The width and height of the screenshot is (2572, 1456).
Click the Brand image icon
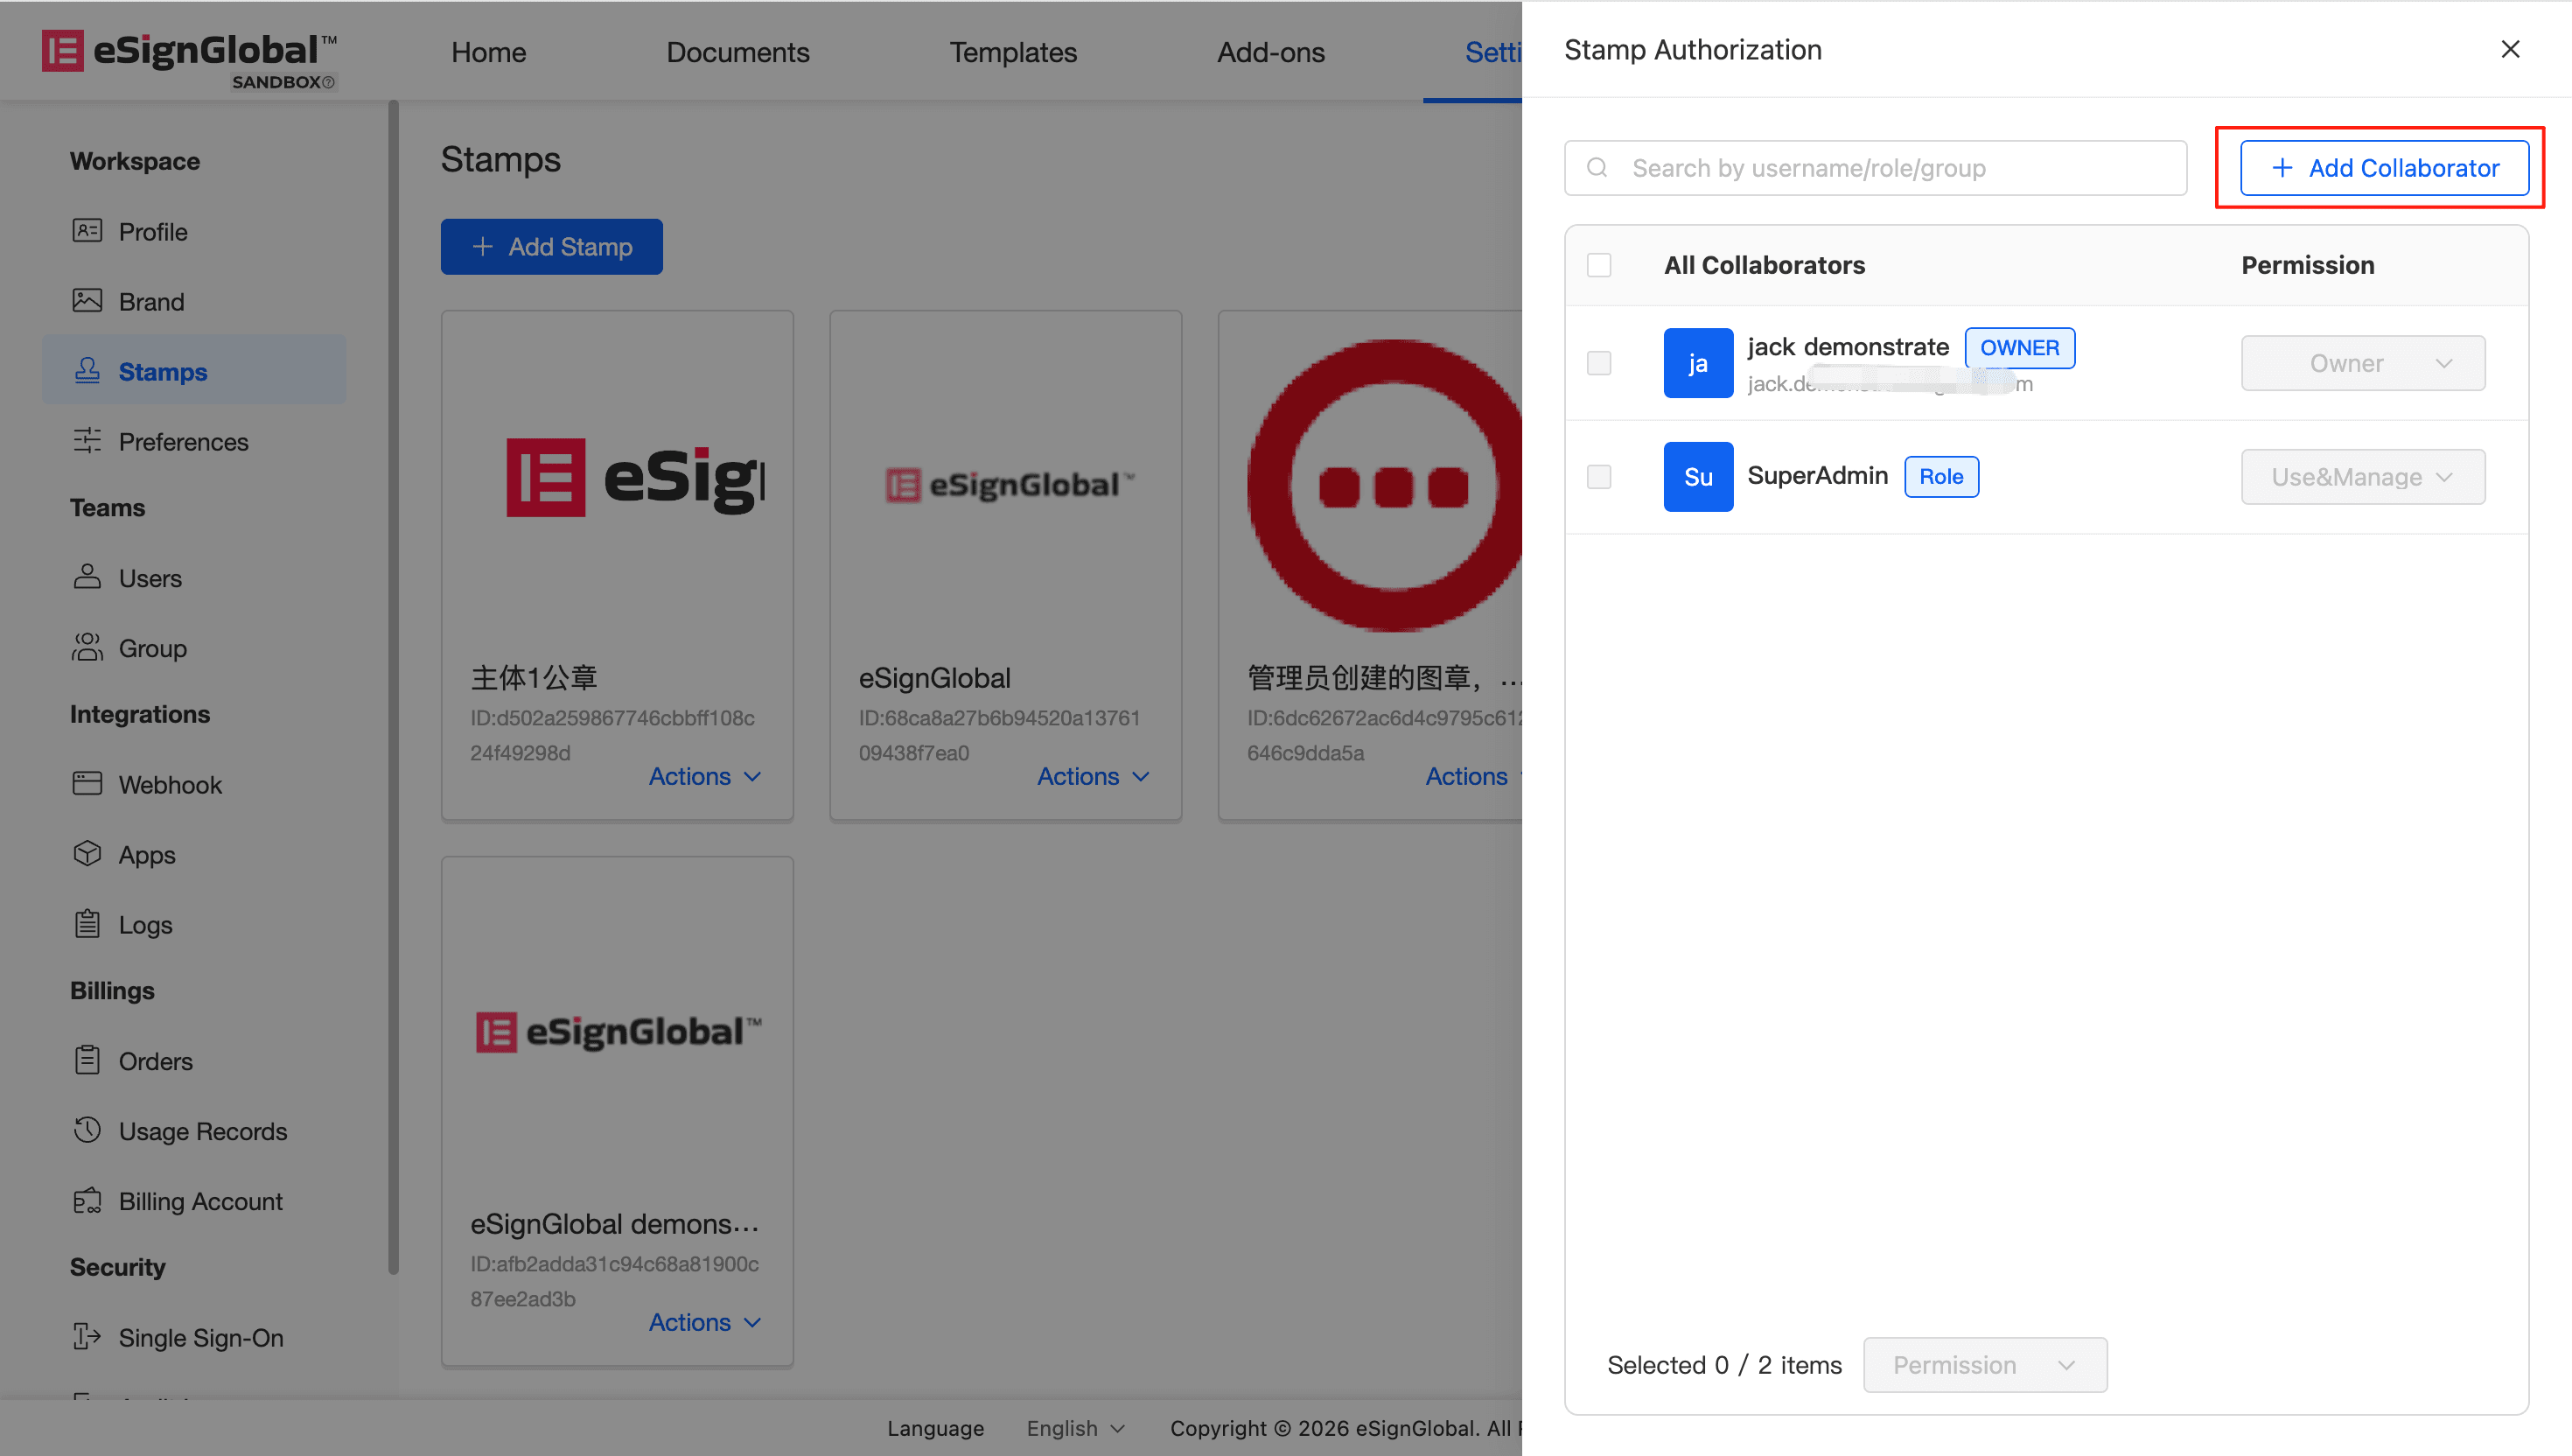pyautogui.click(x=87, y=301)
